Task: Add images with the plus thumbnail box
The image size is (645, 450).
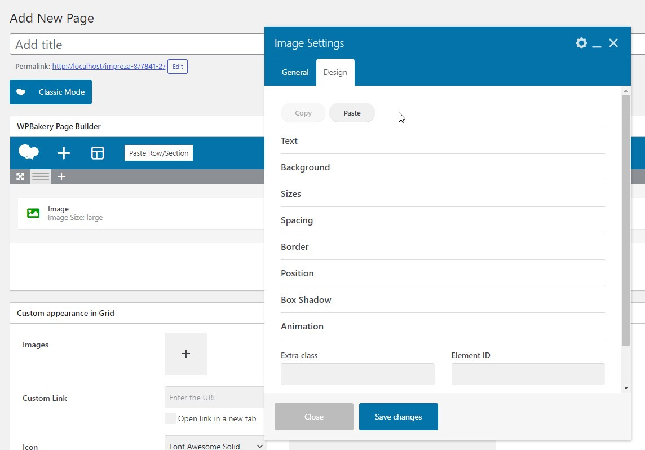Action: pyautogui.click(x=185, y=354)
